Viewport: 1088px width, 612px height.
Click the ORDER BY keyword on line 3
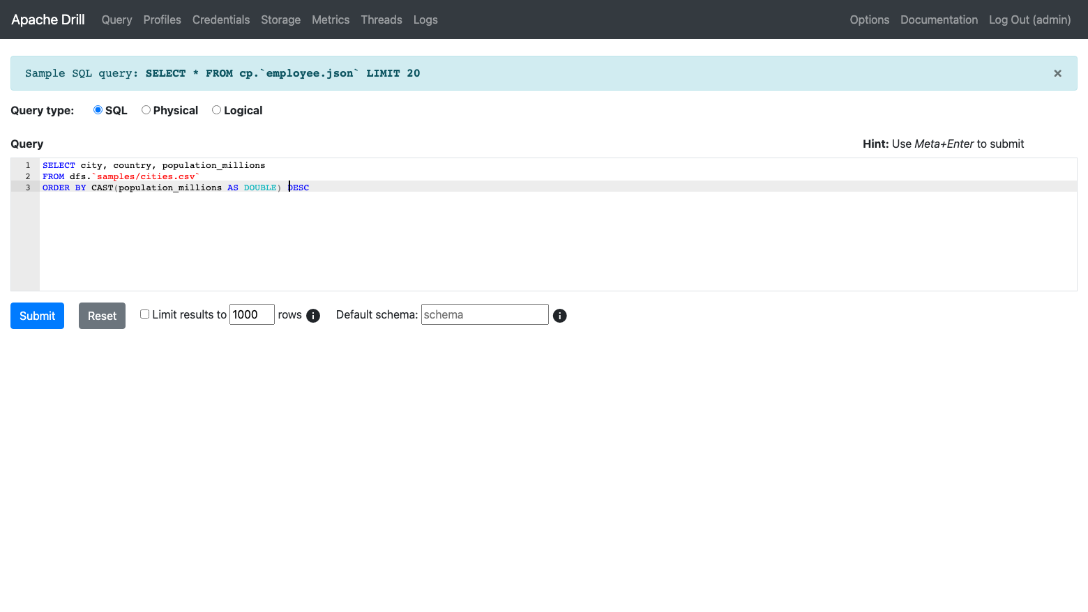click(x=64, y=188)
